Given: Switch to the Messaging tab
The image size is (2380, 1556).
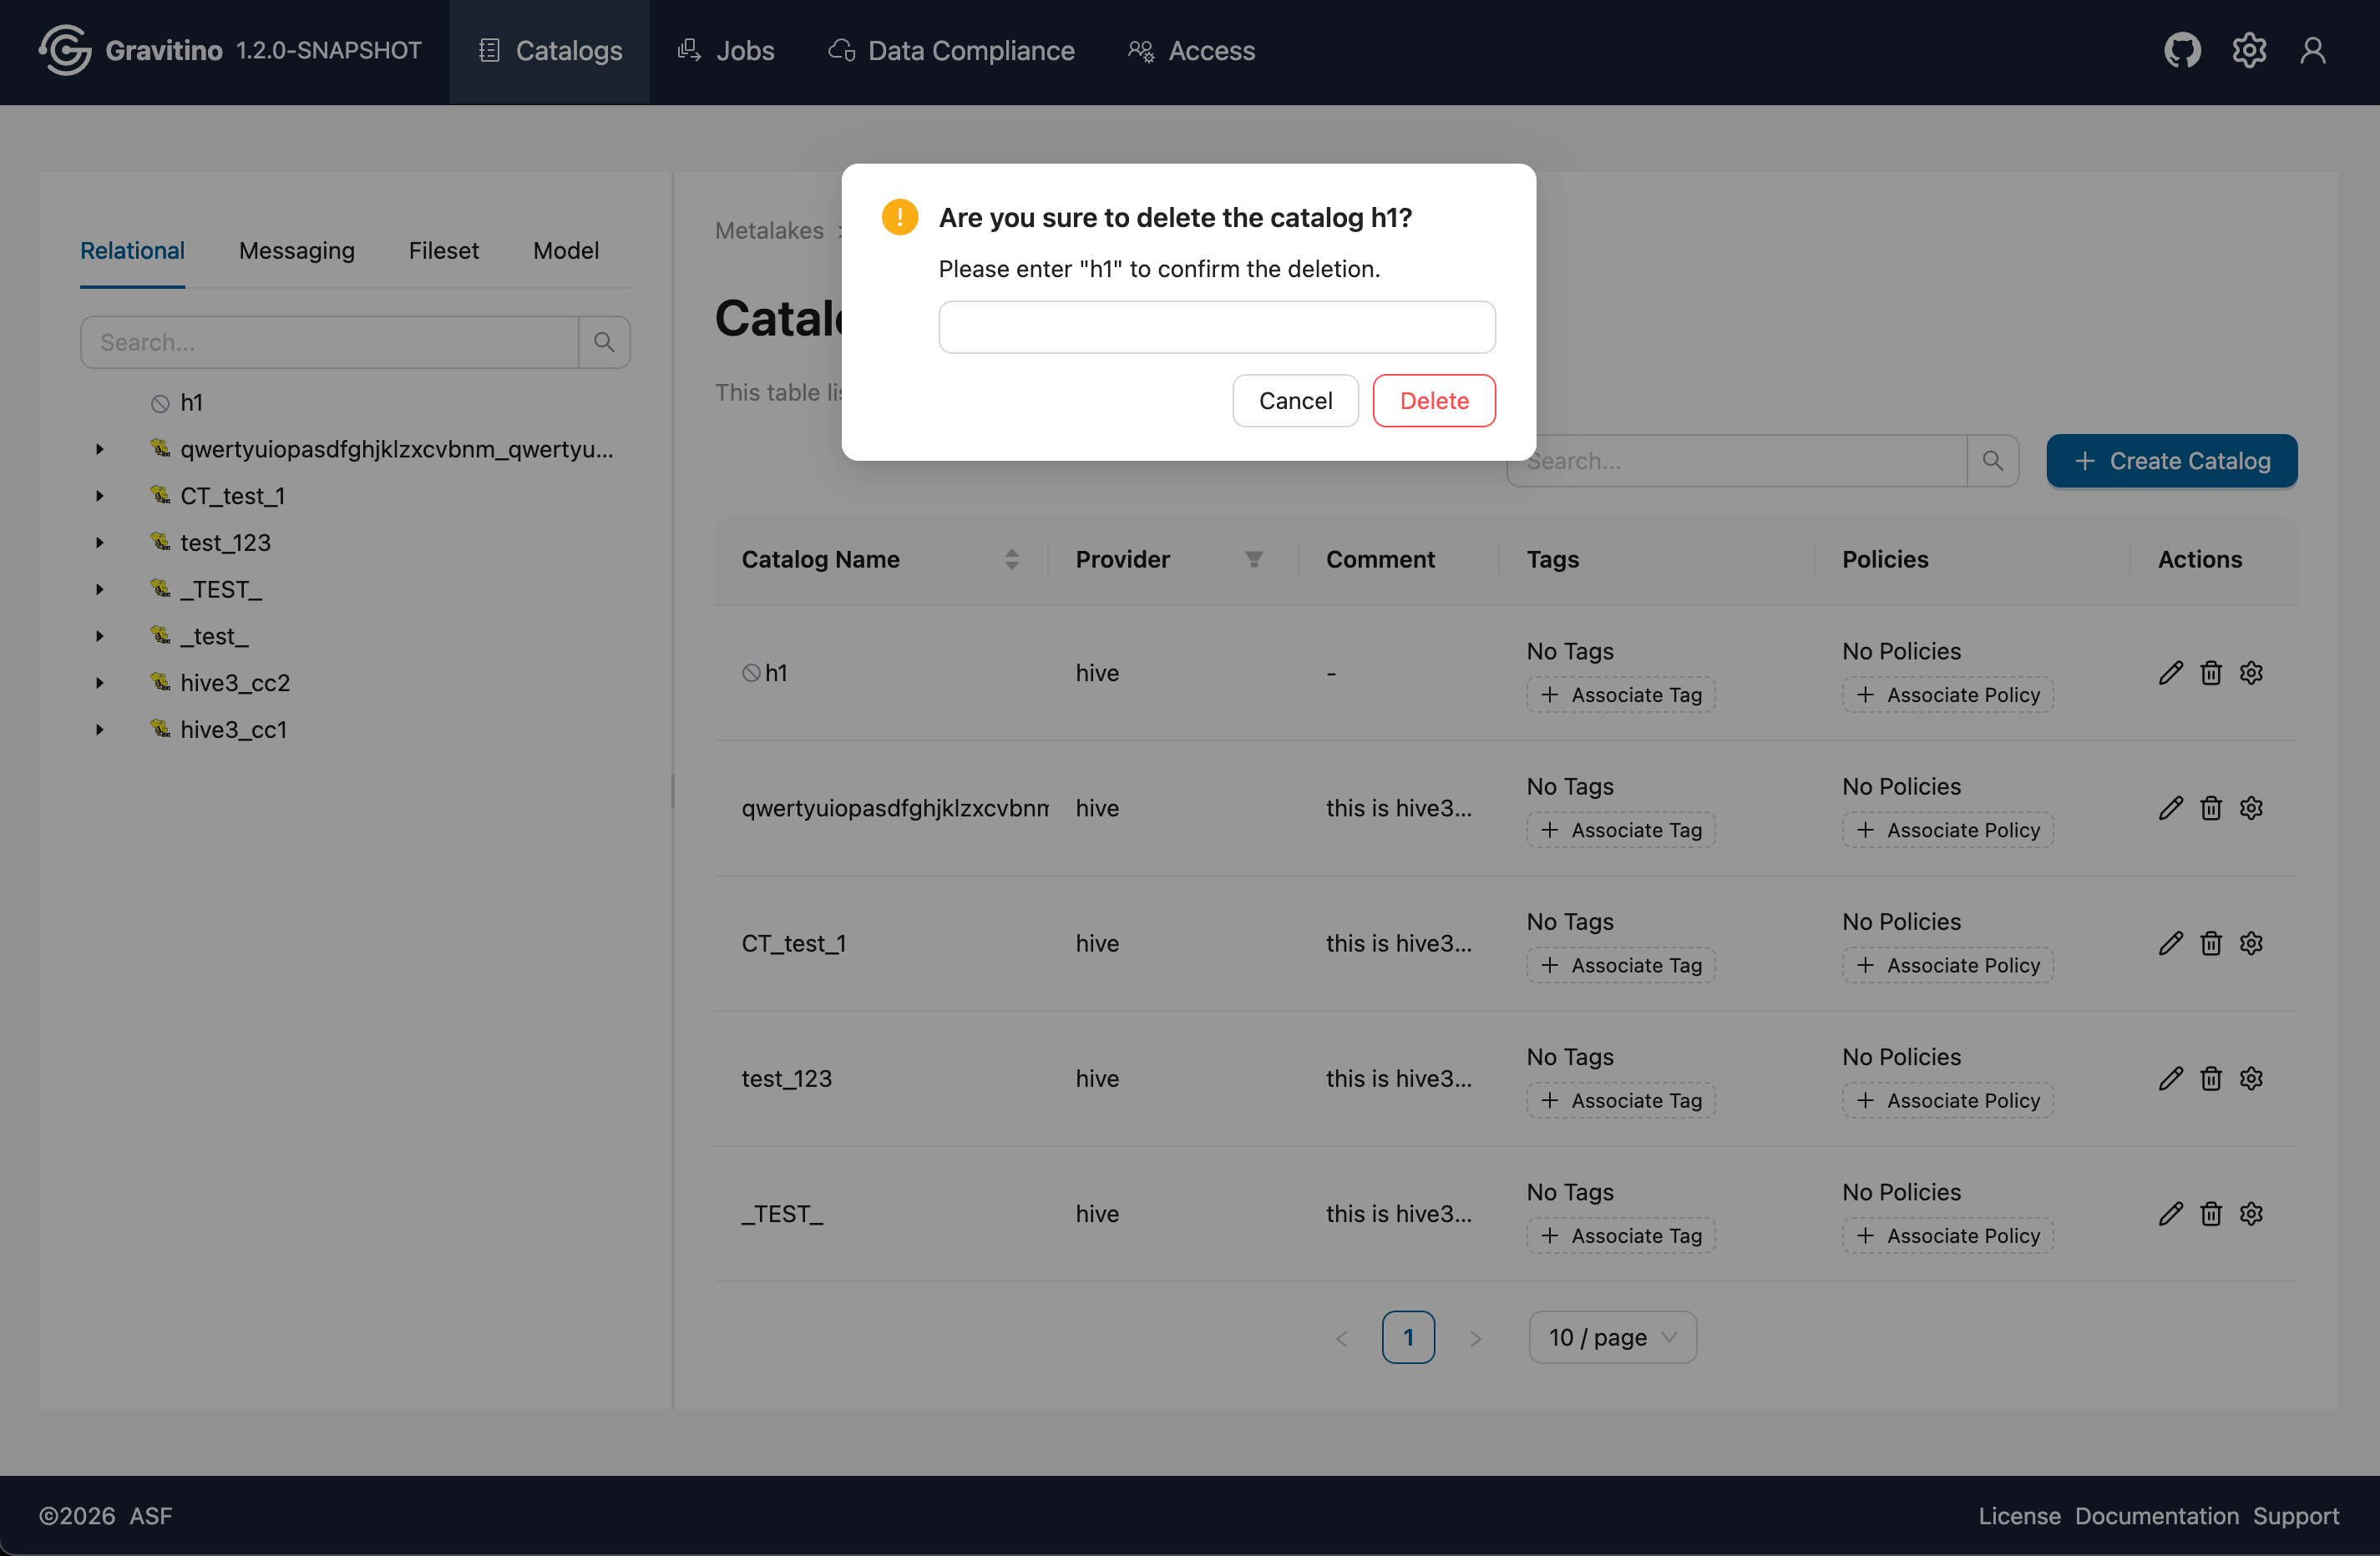Looking at the screenshot, I should pyautogui.click(x=296, y=250).
